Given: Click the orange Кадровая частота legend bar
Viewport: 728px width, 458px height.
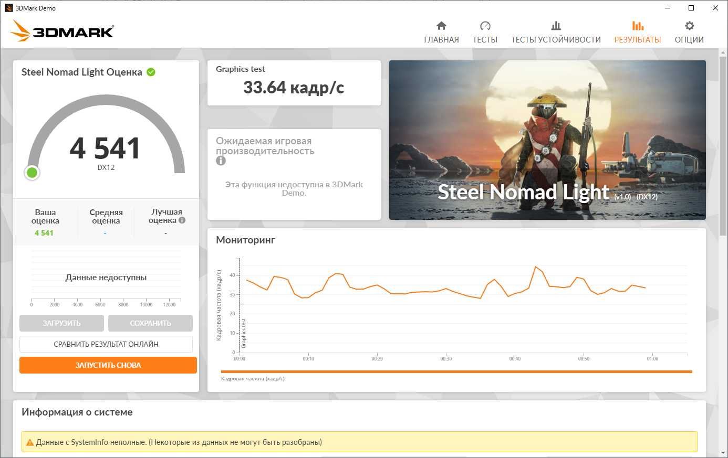Looking at the screenshot, I should tap(456, 372).
